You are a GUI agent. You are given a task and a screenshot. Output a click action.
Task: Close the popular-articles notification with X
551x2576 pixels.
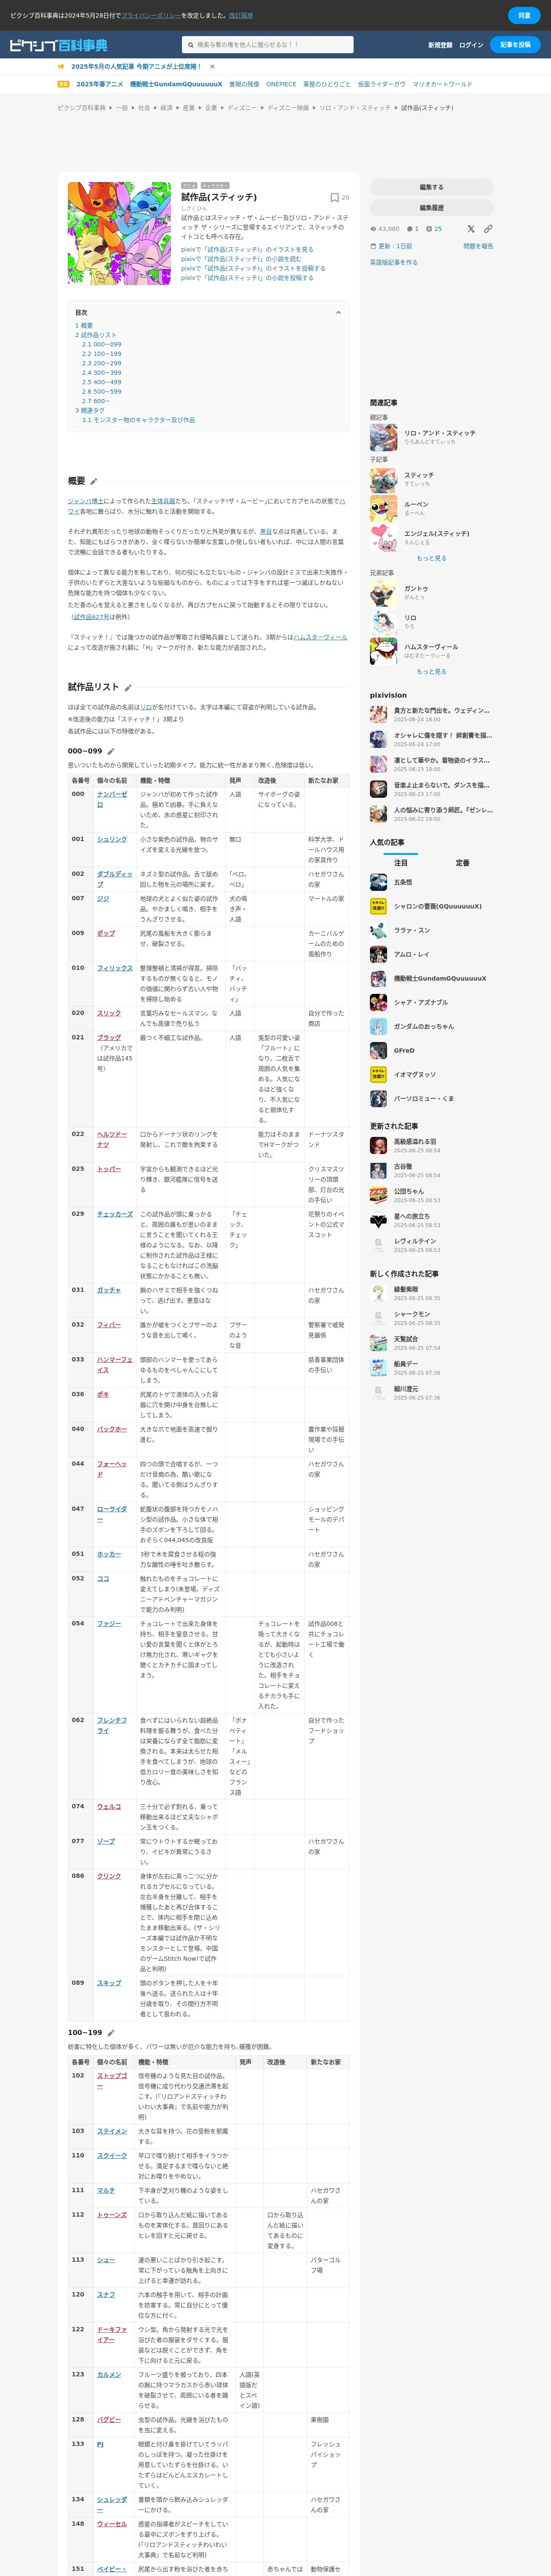click(212, 67)
